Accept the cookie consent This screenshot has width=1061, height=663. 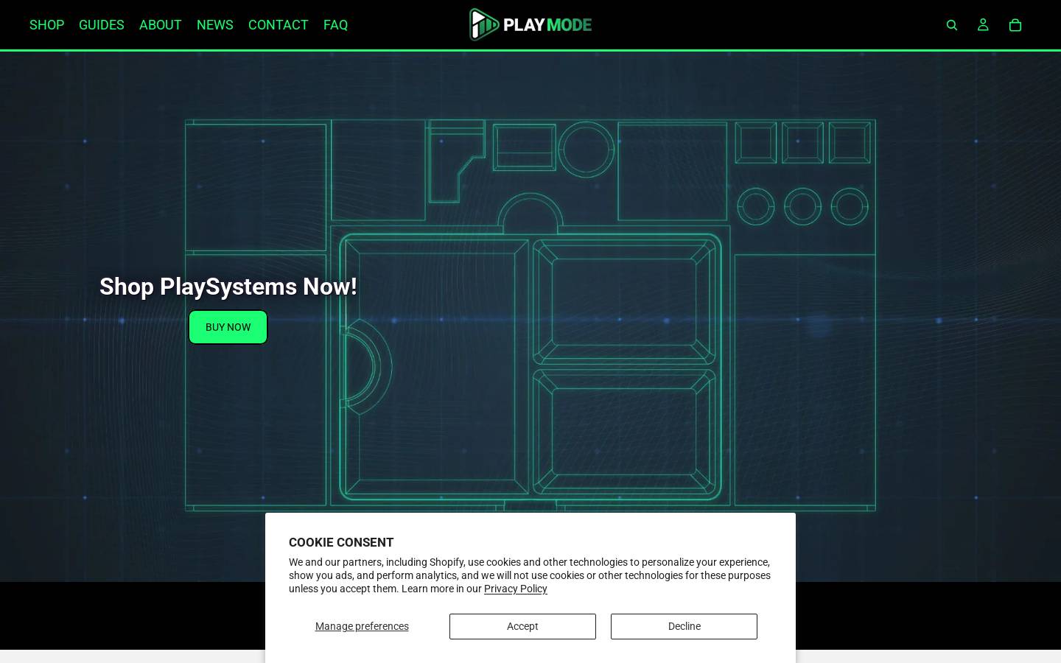click(x=522, y=626)
